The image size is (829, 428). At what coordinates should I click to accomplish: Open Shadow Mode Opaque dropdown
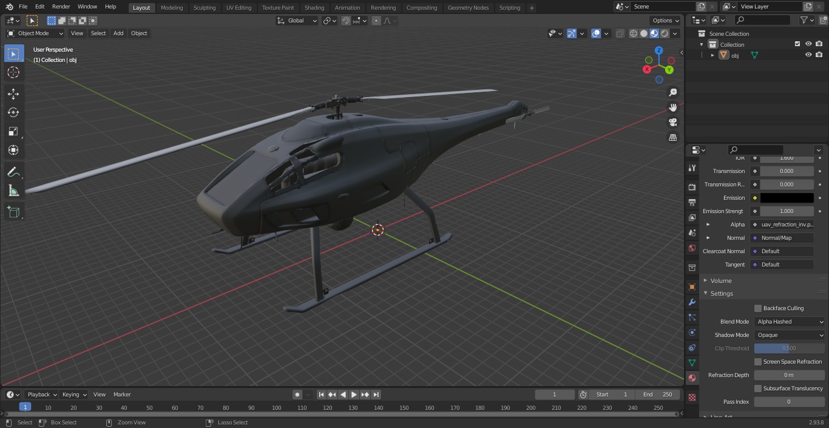click(x=790, y=335)
